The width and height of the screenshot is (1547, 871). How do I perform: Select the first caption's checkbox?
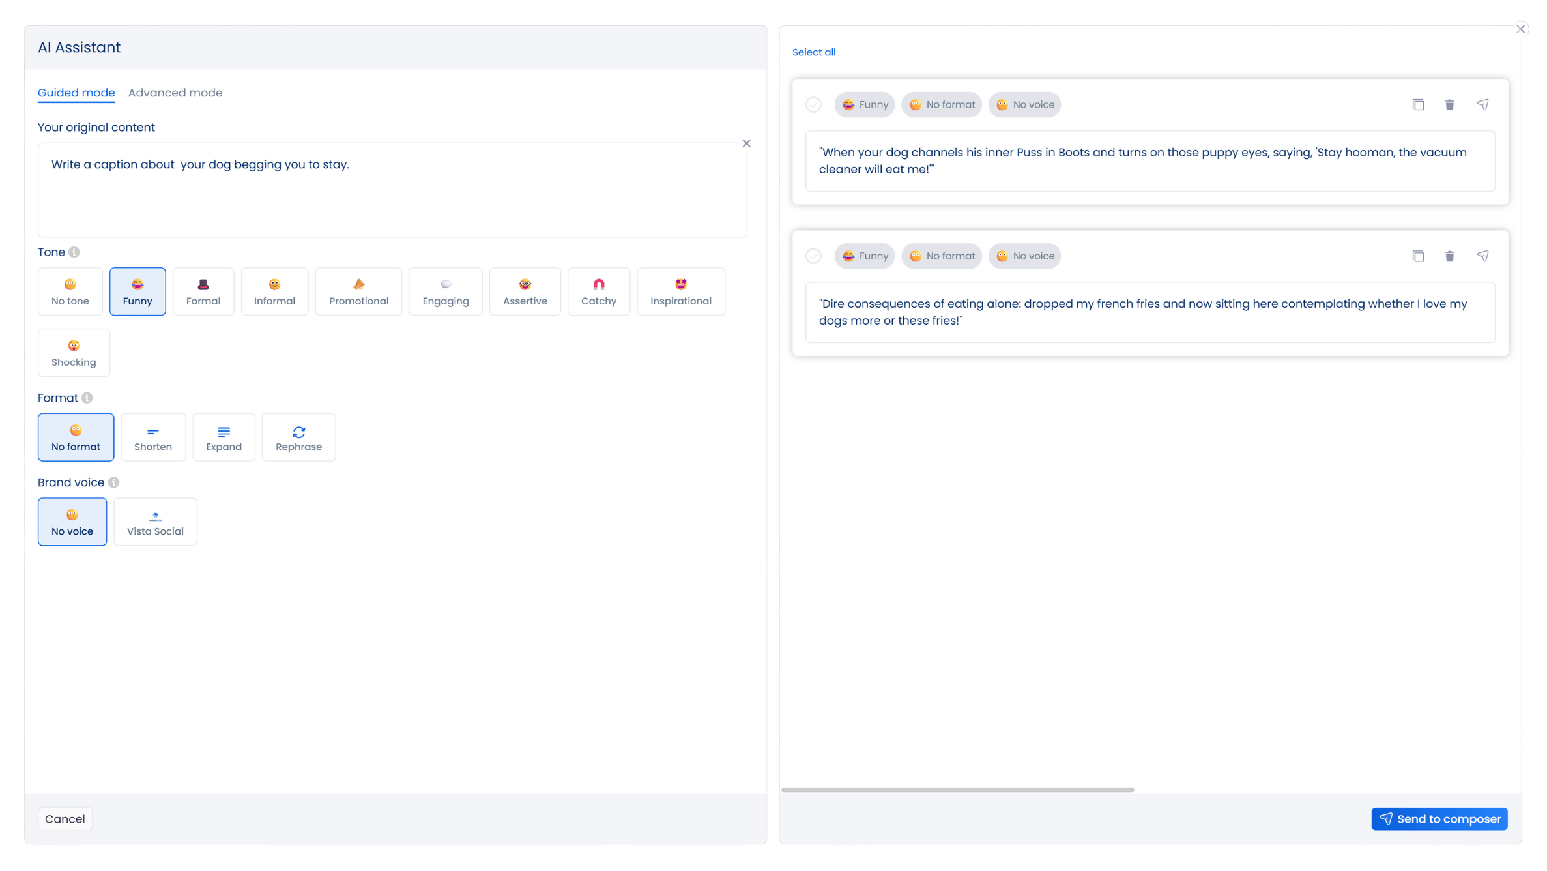(x=813, y=105)
